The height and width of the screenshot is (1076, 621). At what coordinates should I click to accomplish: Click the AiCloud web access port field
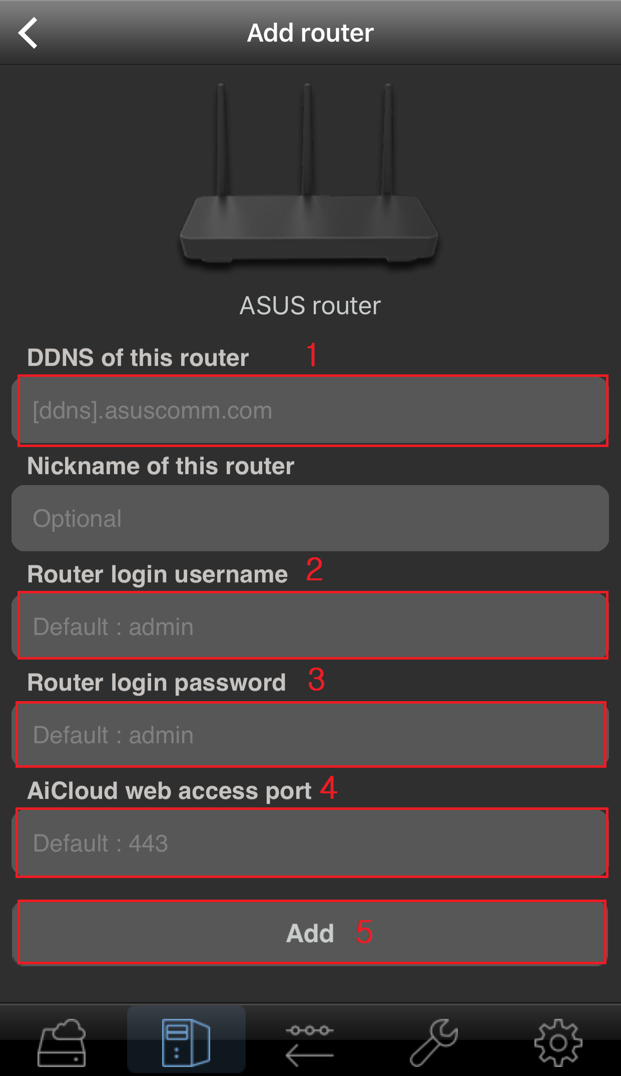(x=310, y=843)
